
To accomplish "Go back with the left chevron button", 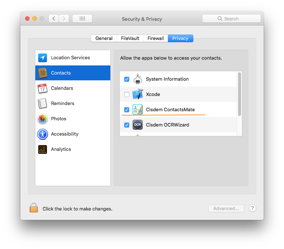I will (54, 19).
